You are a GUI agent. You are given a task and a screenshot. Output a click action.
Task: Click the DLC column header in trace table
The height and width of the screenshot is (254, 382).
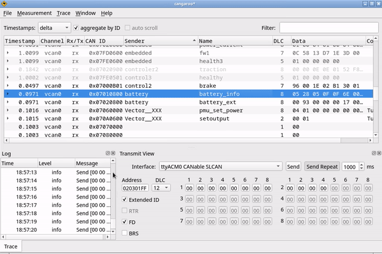click(x=281, y=41)
